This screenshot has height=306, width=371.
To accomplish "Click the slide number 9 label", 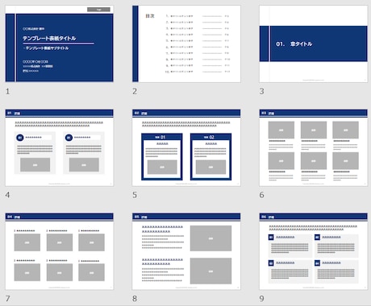I will pyautogui.click(x=261, y=299).
